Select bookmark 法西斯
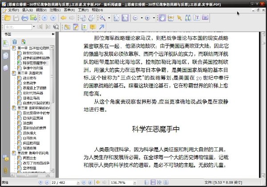Viewport: 267px width, 187px height. tap(28, 123)
